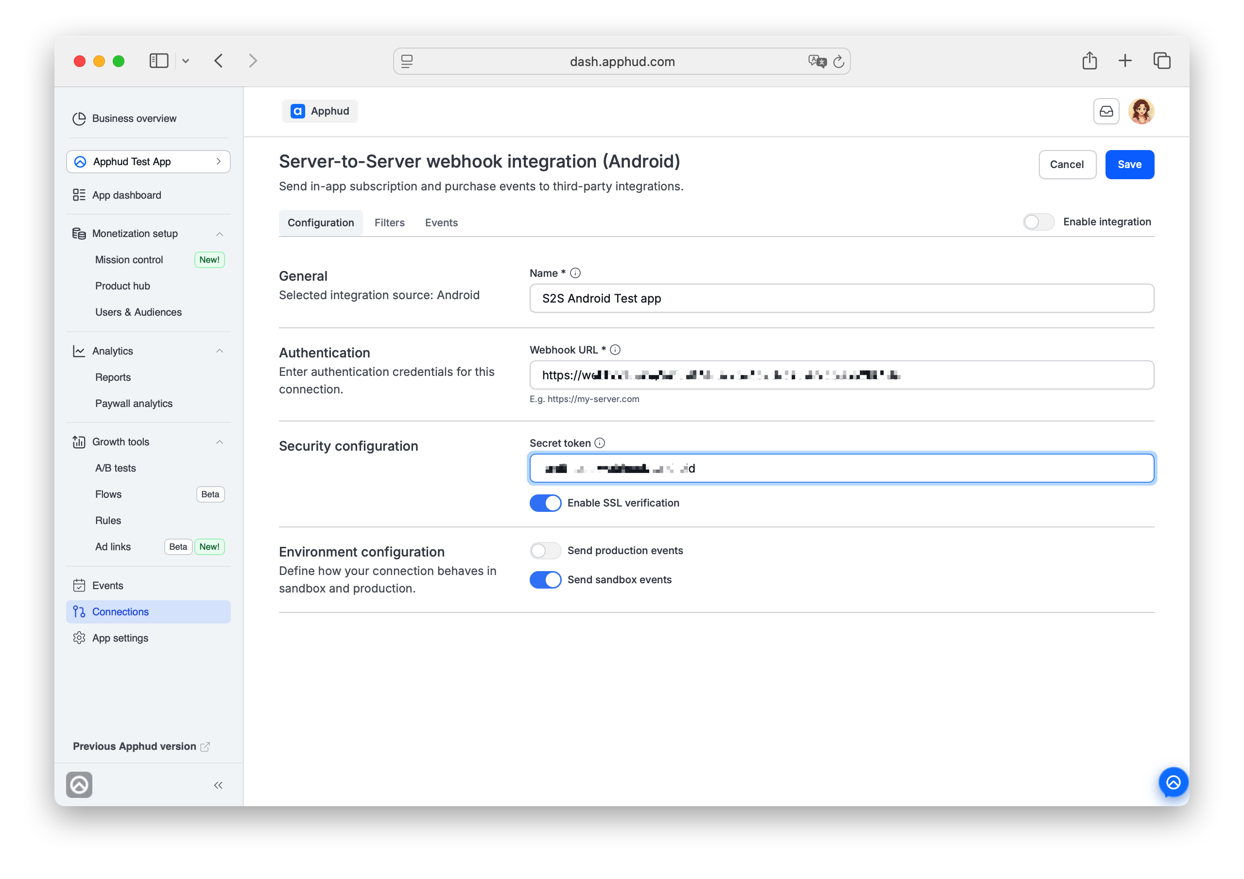This screenshot has width=1244, height=879.
Task: Collapse the Growth tools section
Action: click(220, 442)
